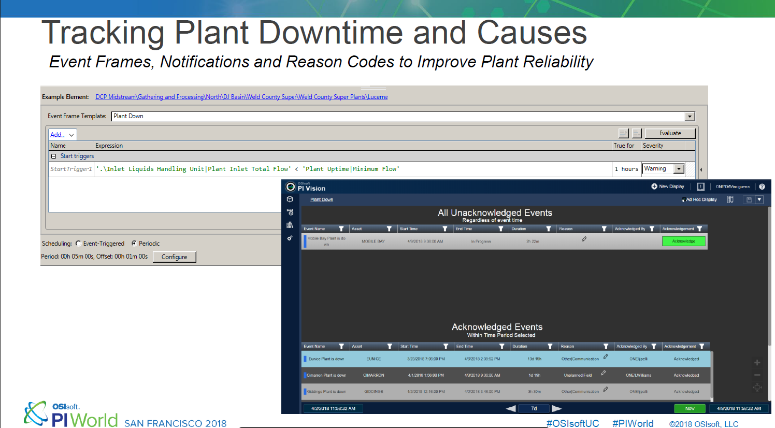Collapse side panel arrow beside Severity
The width and height of the screenshot is (775, 428).
701,169
